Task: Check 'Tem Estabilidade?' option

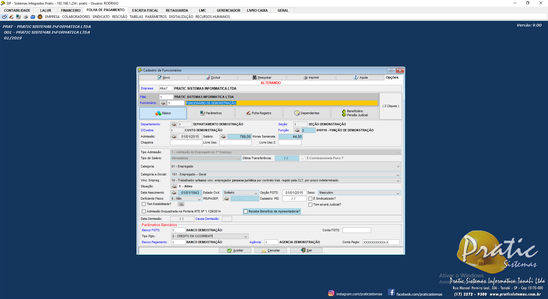Action: 144,204
